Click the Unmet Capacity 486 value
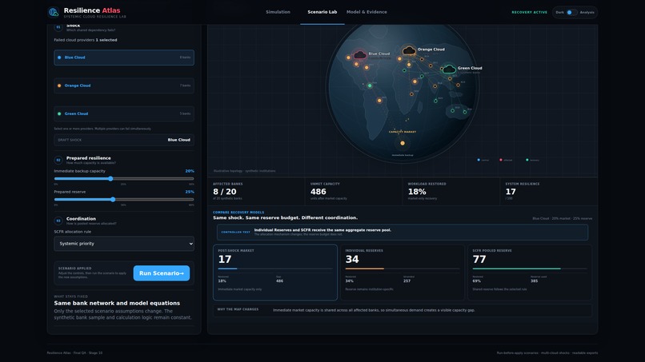Viewport: 645px width, 362px height. click(318, 192)
